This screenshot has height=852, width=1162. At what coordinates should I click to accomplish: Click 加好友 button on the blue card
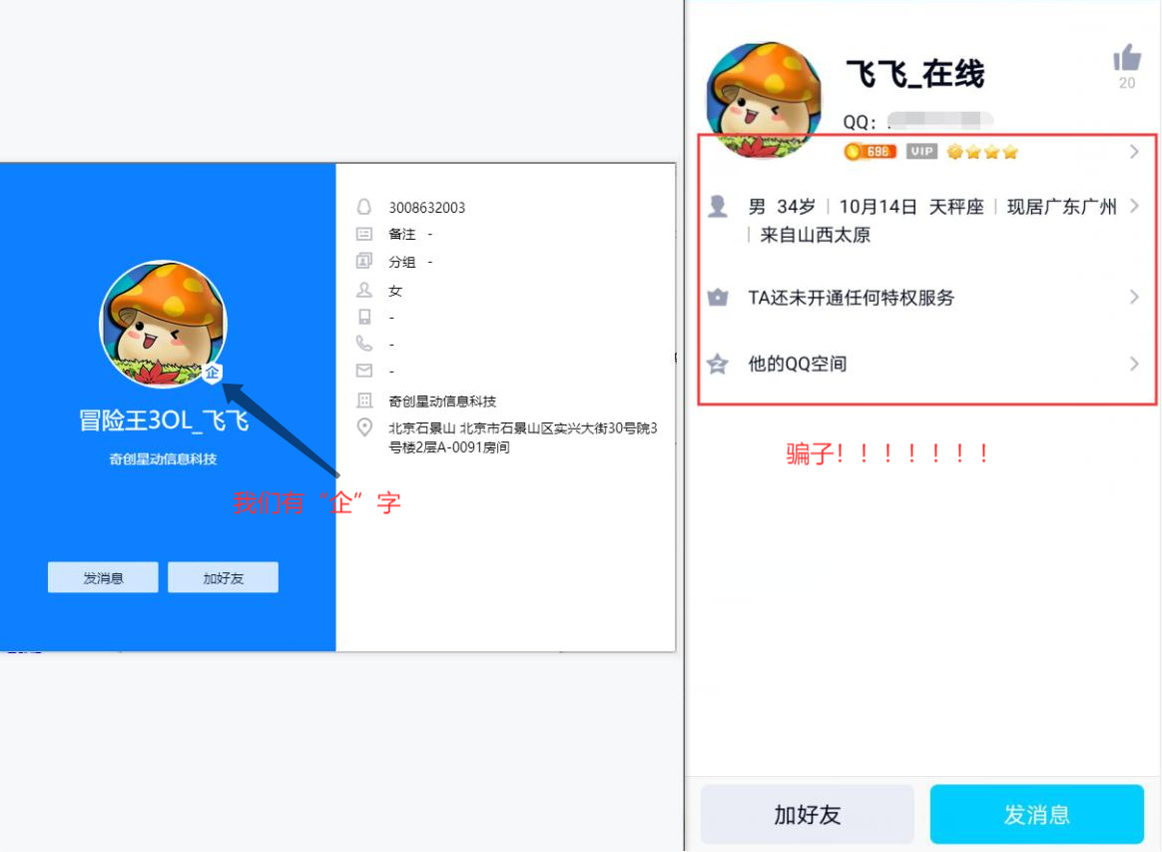tap(223, 577)
